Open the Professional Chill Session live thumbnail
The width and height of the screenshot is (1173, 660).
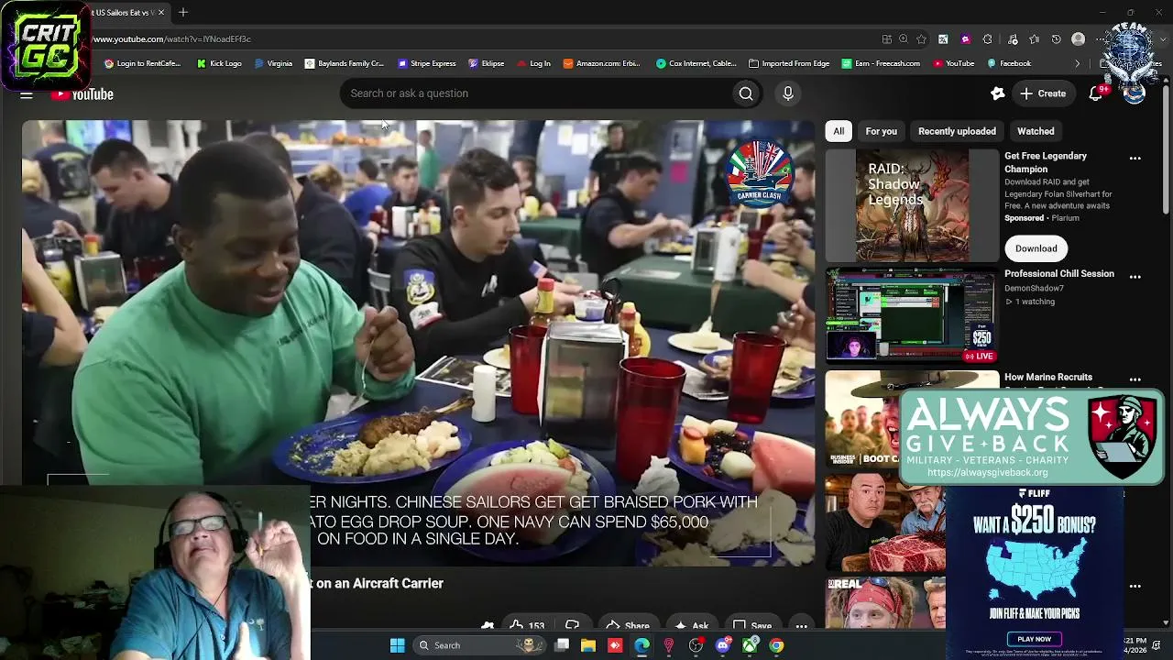pos(912,315)
